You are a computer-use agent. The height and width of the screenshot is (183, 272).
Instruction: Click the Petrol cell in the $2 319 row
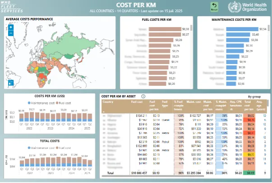[x=165, y=142]
